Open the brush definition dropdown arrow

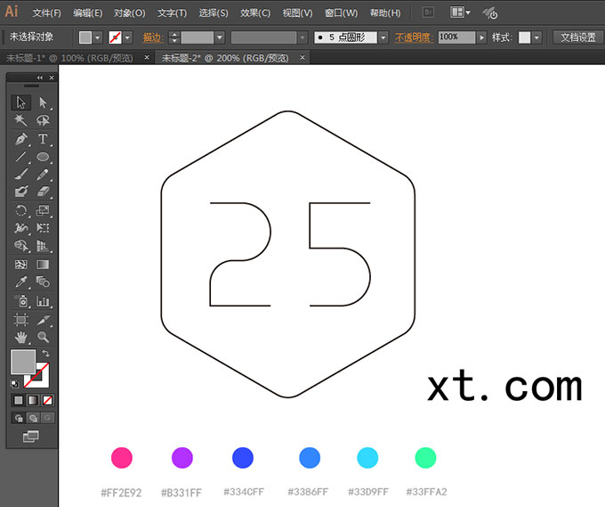point(383,37)
